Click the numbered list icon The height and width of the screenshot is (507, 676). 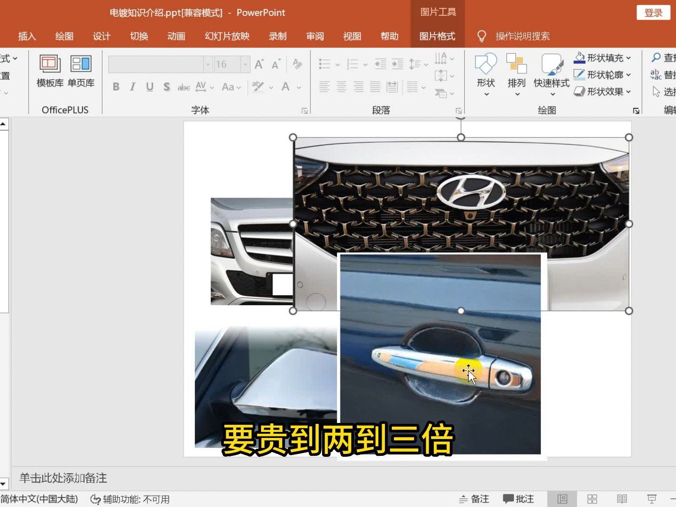coord(352,64)
